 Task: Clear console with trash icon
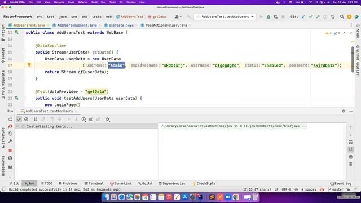[351, 164]
